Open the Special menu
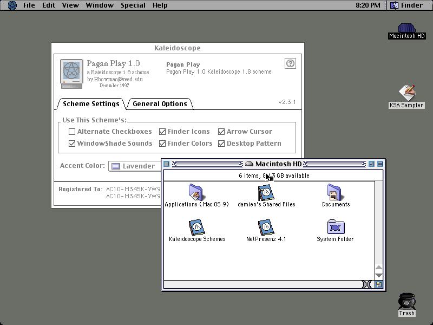 [133, 5]
